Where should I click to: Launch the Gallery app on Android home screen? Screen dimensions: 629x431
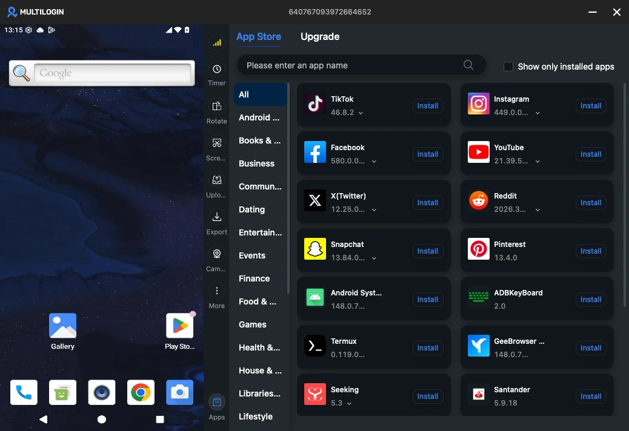pyautogui.click(x=62, y=326)
